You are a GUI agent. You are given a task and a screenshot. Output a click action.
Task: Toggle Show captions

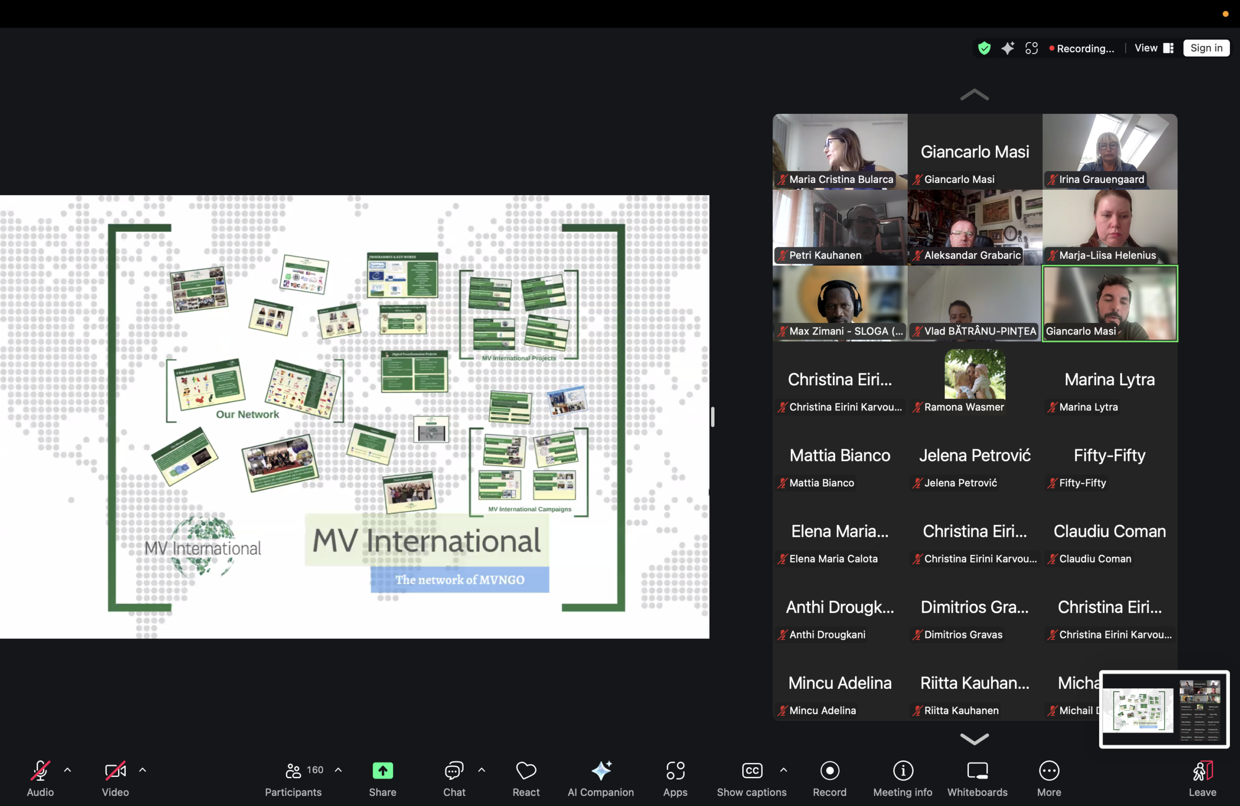pyautogui.click(x=751, y=778)
